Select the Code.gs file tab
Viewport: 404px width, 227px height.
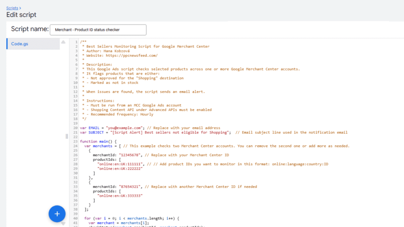(x=19, y=44)
